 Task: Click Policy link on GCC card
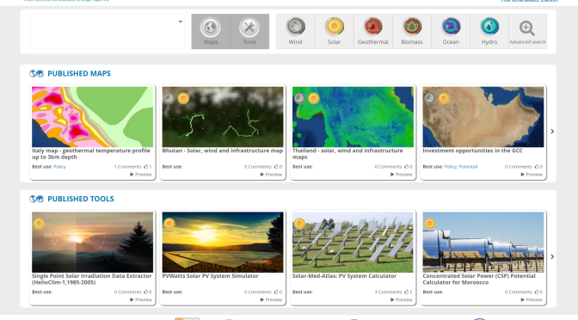(x=451, y=167)
